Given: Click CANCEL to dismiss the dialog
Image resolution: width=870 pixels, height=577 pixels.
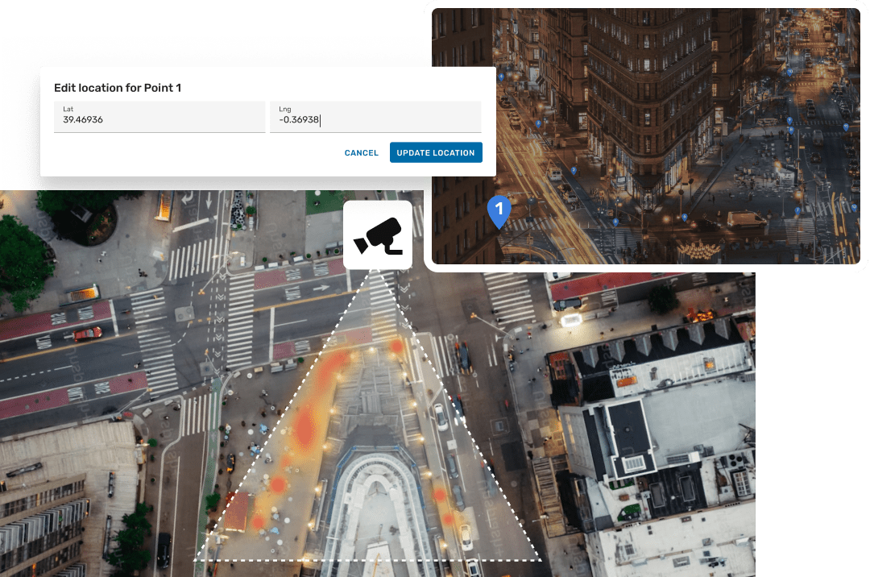Looking at the screenshot, I should pyautogui.click(x=361, y=152).
